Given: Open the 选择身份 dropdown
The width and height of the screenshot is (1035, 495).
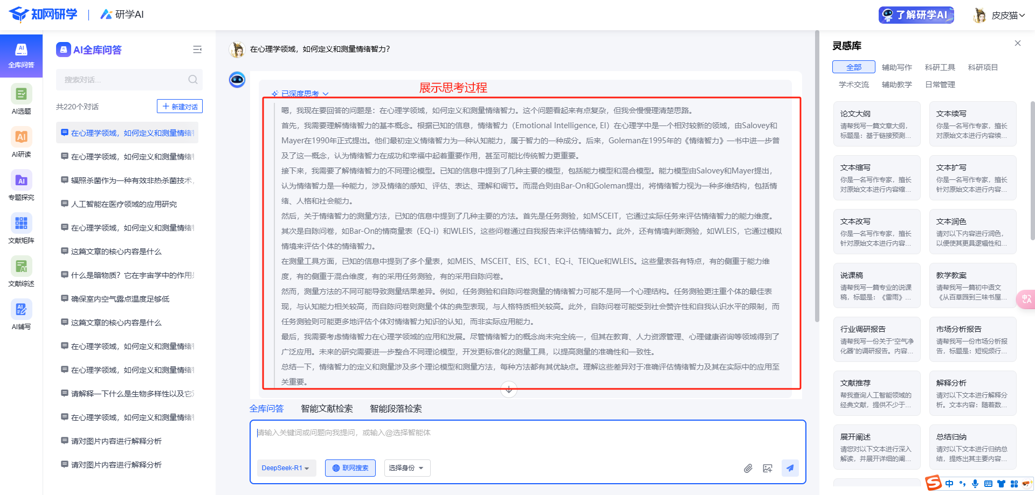Looking at the screenshot, I should [406, 468].
